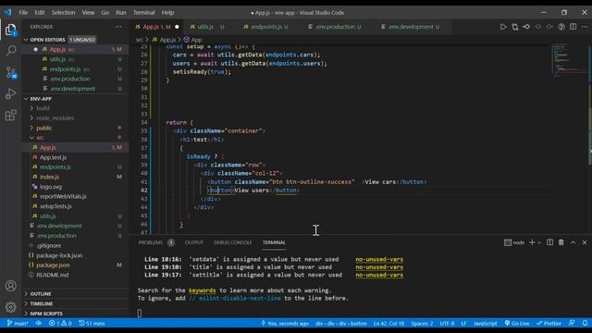Open the Search view in activity bar
This screenshot has height=333, width=592.
point(10,51)
